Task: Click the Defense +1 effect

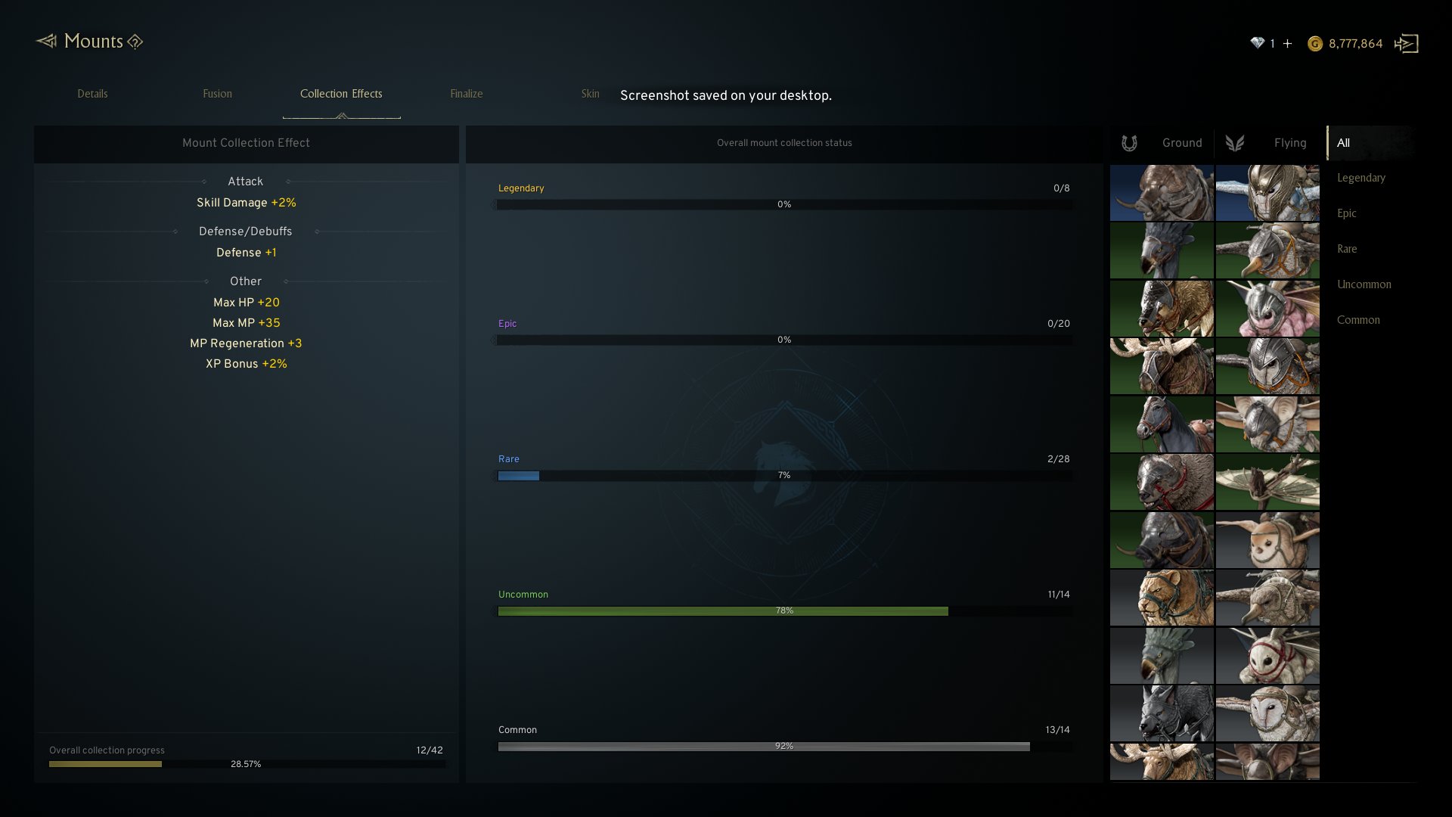Action: click(247, 253)
